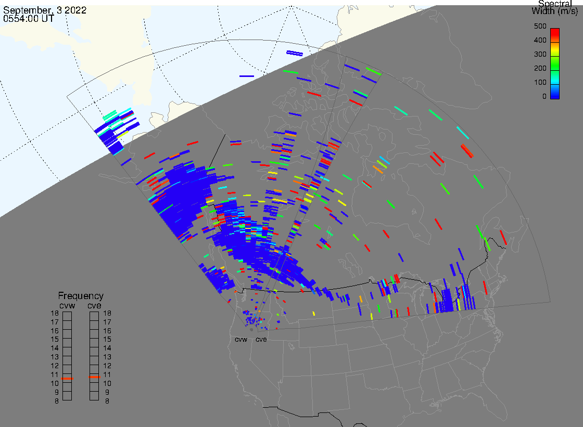Click the 18 label beside the cvw frequency bar

[x=55, y=313]
